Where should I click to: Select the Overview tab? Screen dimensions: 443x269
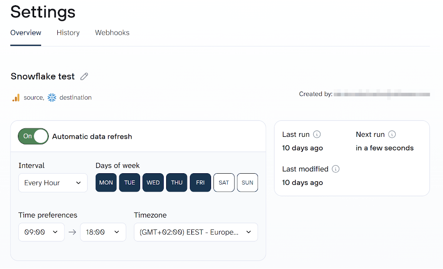tap(26, 33)
